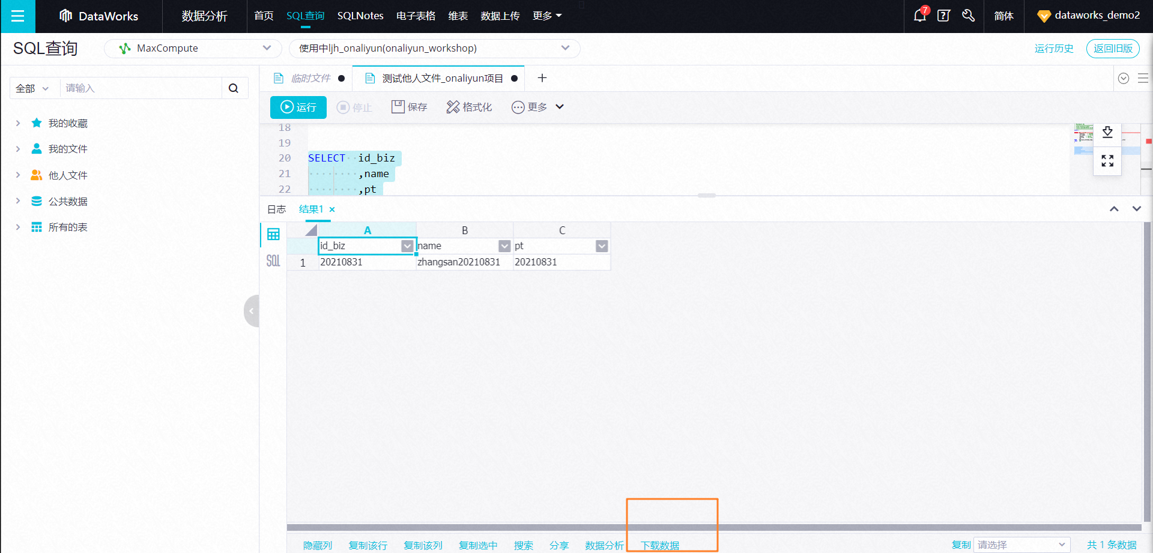Click the people icon of 他人文件
This screenshot has height=553, width=1153.
tap(37, 175)
